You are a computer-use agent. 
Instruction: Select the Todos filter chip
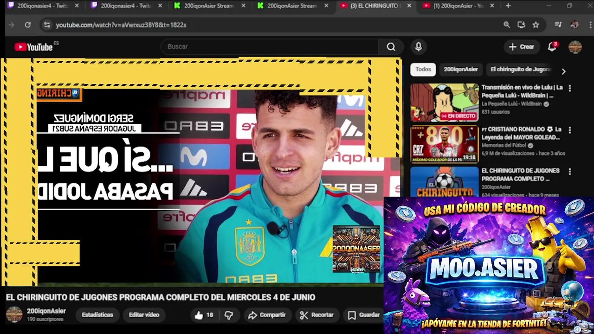(423, 70)
